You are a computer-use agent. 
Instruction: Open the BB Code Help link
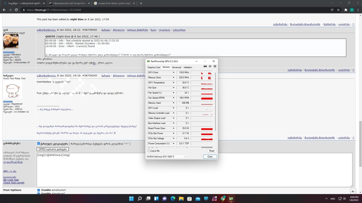pos(11,180)
